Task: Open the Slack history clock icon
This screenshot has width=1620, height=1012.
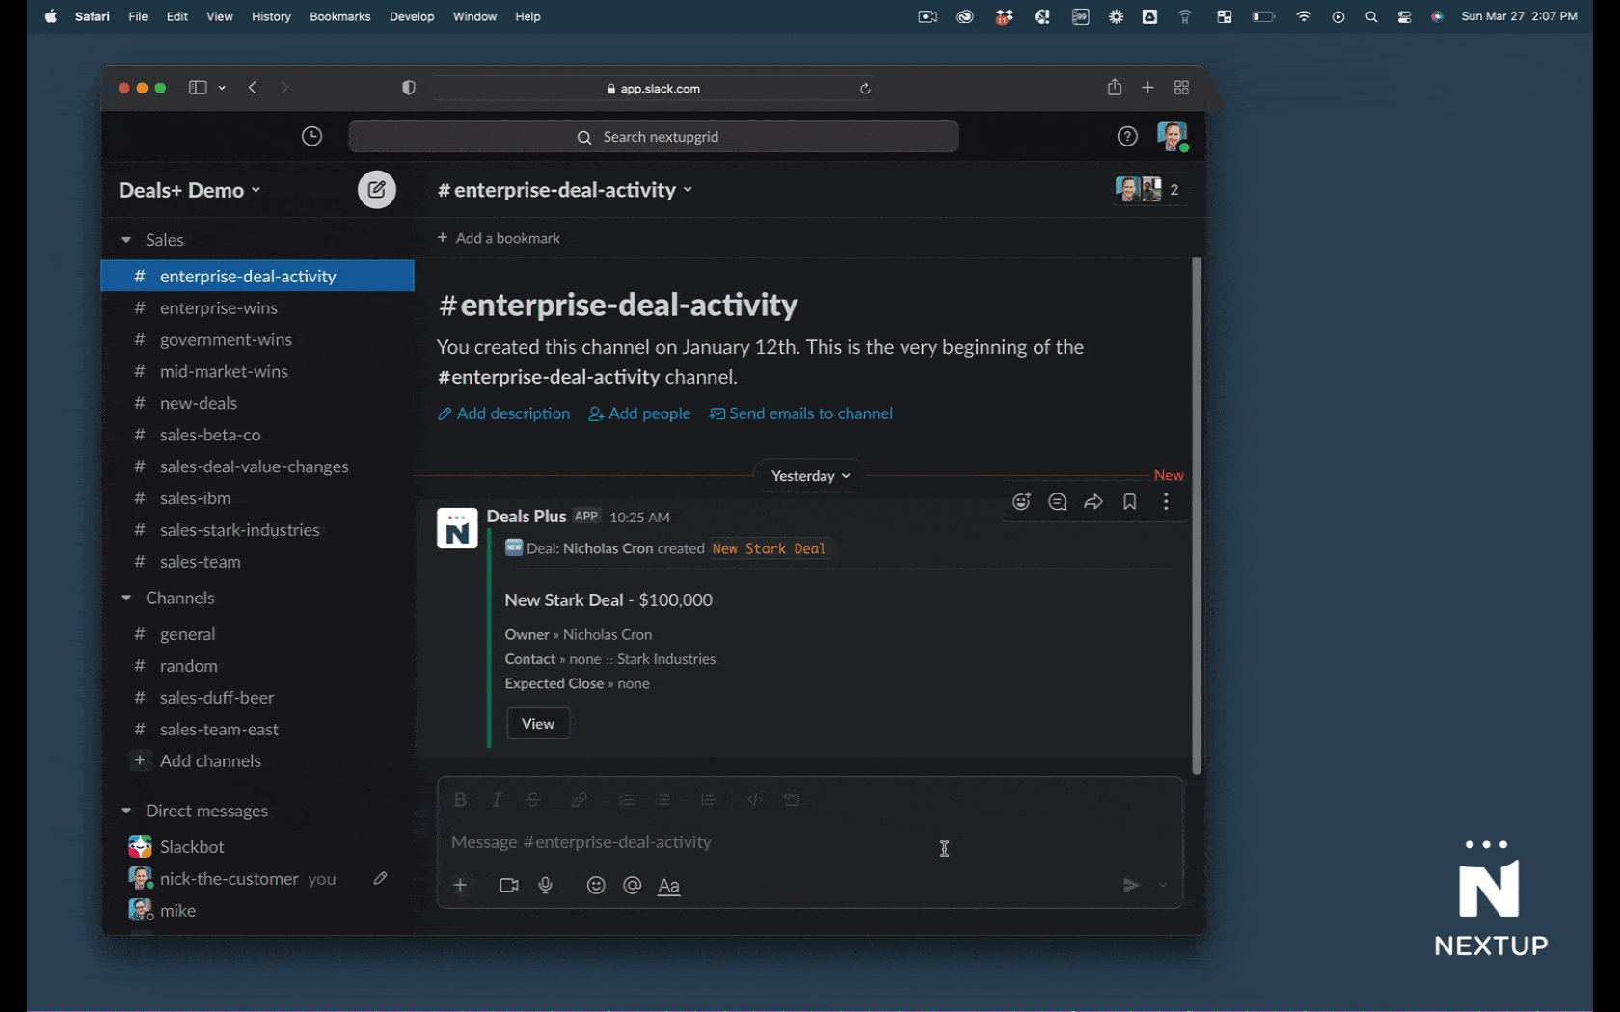Action: tap(311, 137)
